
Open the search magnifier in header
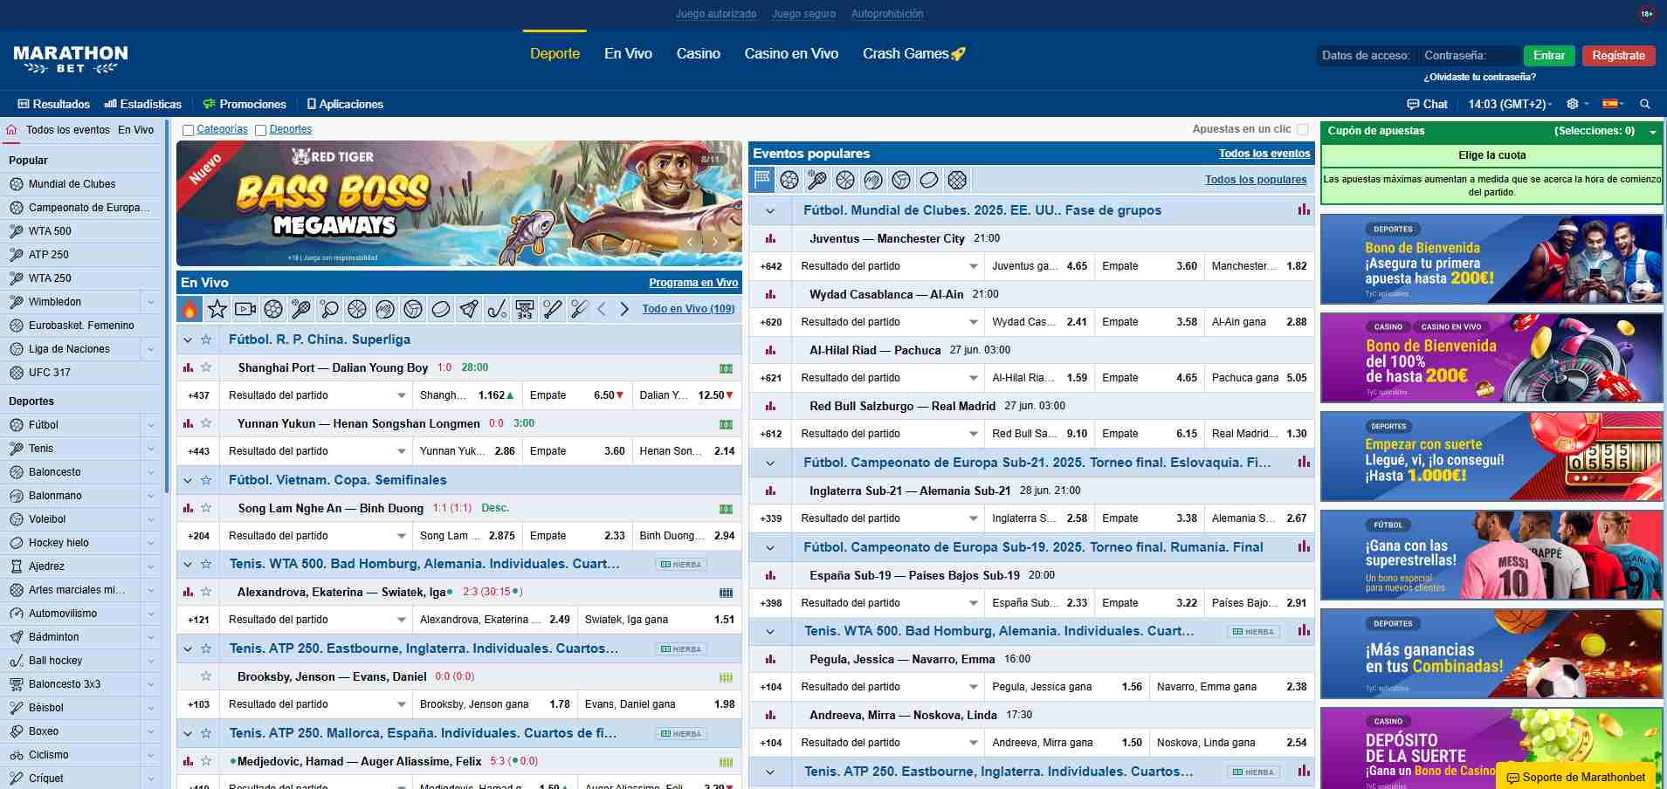coord(1645,104)
